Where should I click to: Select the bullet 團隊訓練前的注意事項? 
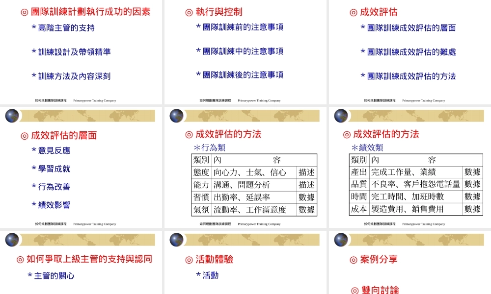tap(240, 27)
